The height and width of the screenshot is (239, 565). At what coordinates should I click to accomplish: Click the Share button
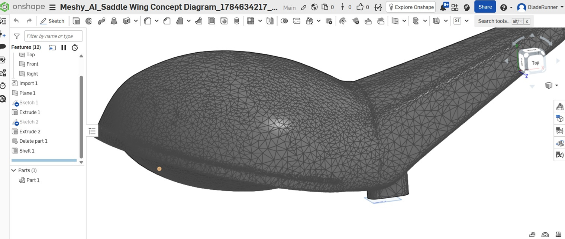[x=485, y=7]
